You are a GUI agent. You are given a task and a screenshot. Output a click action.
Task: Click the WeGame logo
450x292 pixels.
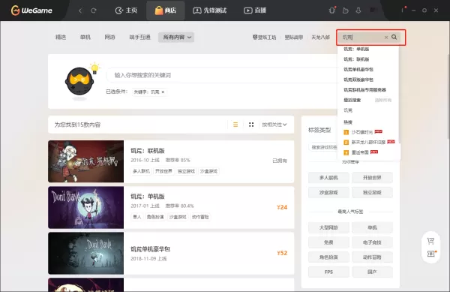(31, 11)
